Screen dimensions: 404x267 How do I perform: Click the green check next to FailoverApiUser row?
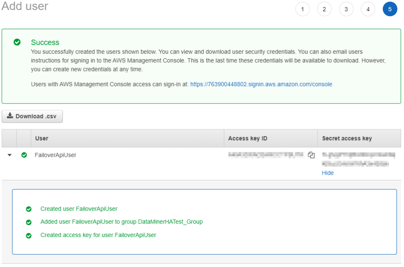coord(24,155)
